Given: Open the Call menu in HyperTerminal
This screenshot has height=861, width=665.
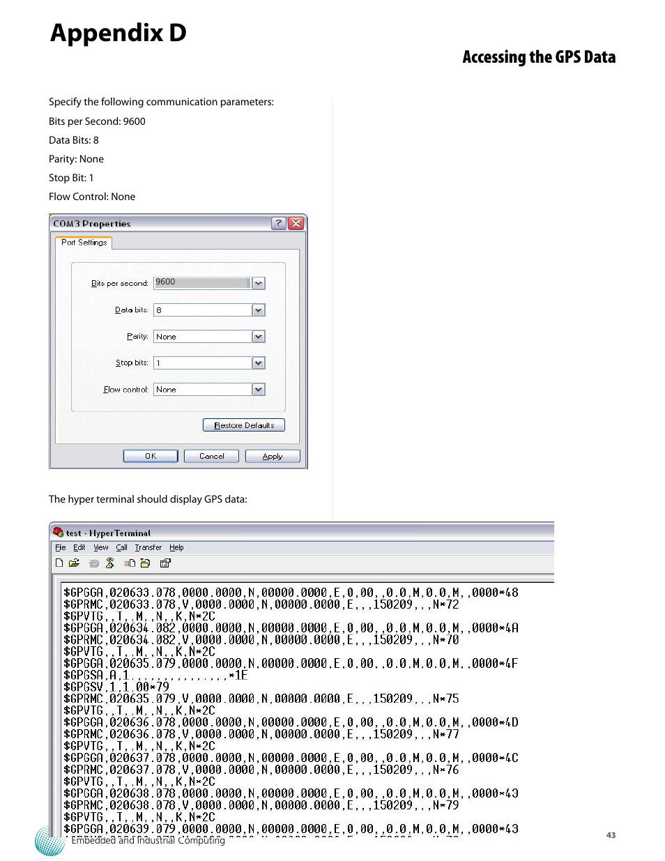Looking at the screenshot, I should 121,548.
